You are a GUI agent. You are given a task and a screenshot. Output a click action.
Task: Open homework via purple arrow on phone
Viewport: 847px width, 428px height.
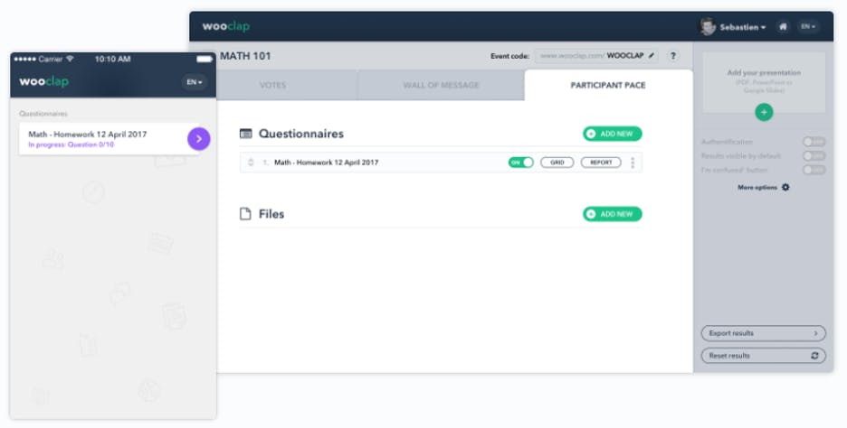pos(199,139)
